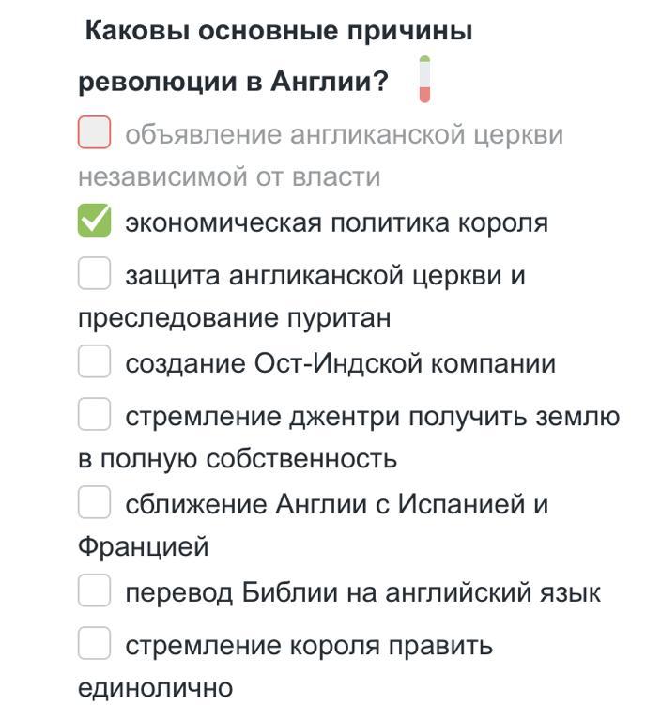The width and height of the screenshot is (661, 705).
Task: Tick the checkbox for 'защита англиканской церкви'
Action: [94, 273]
